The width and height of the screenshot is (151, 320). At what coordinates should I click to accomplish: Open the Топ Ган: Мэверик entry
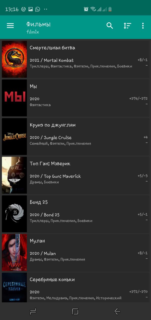[75, 175]
